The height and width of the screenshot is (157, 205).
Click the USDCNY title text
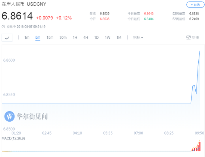point(37,4)
